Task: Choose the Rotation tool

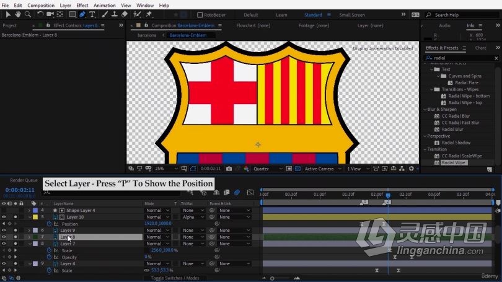Action: click(x=40, y=14)
